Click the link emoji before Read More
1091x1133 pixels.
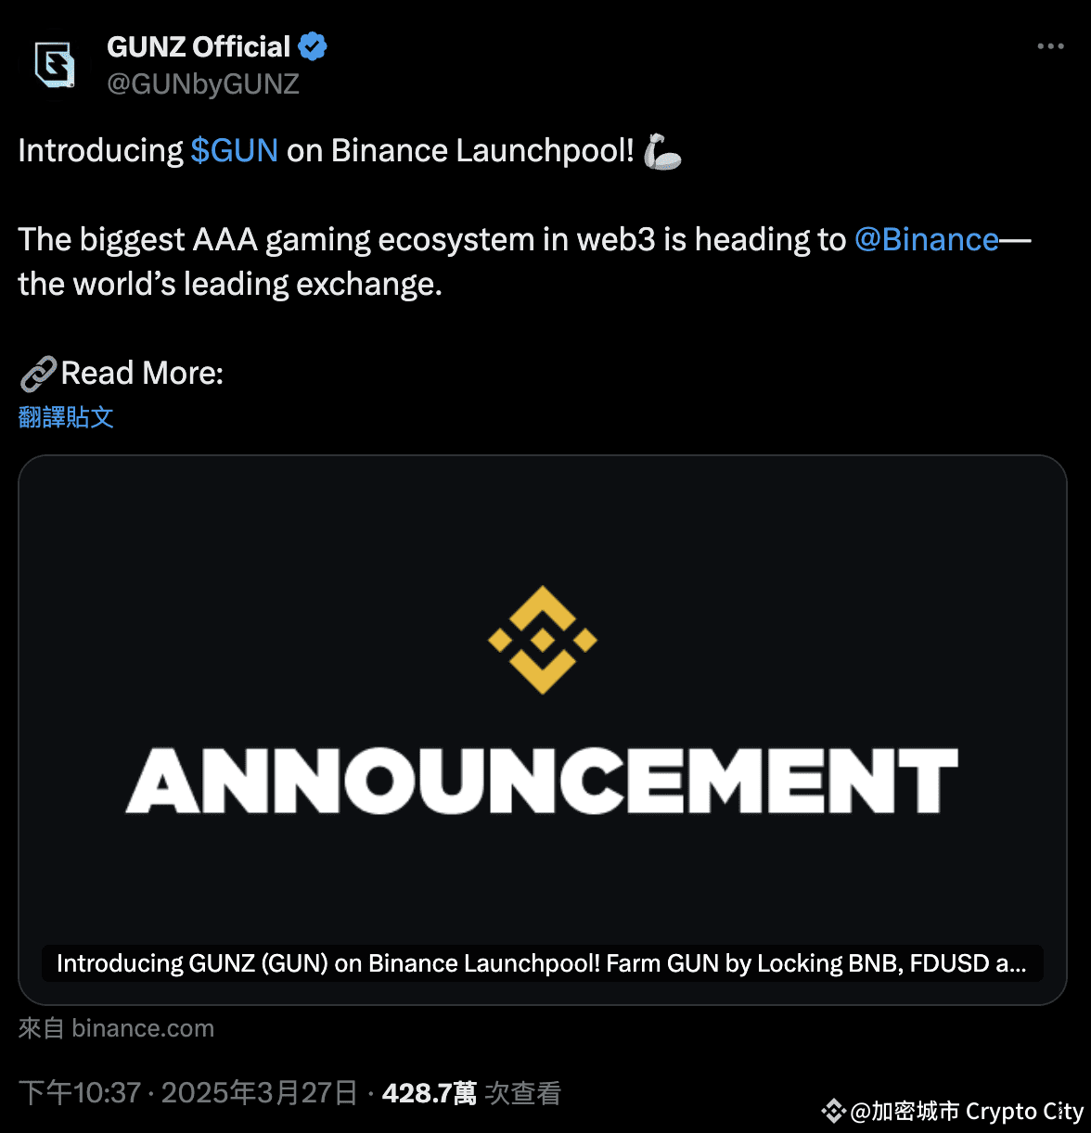[37, 372]
